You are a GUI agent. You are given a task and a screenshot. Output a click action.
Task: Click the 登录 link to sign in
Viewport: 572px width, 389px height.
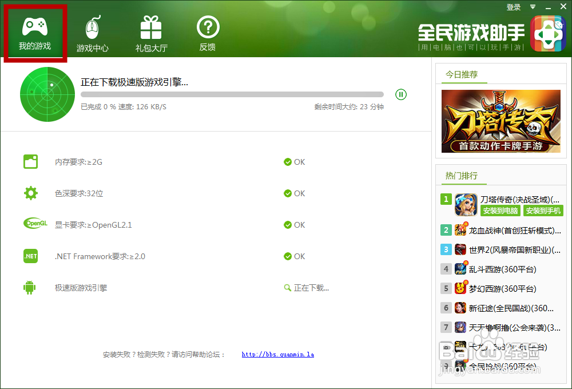513,7
